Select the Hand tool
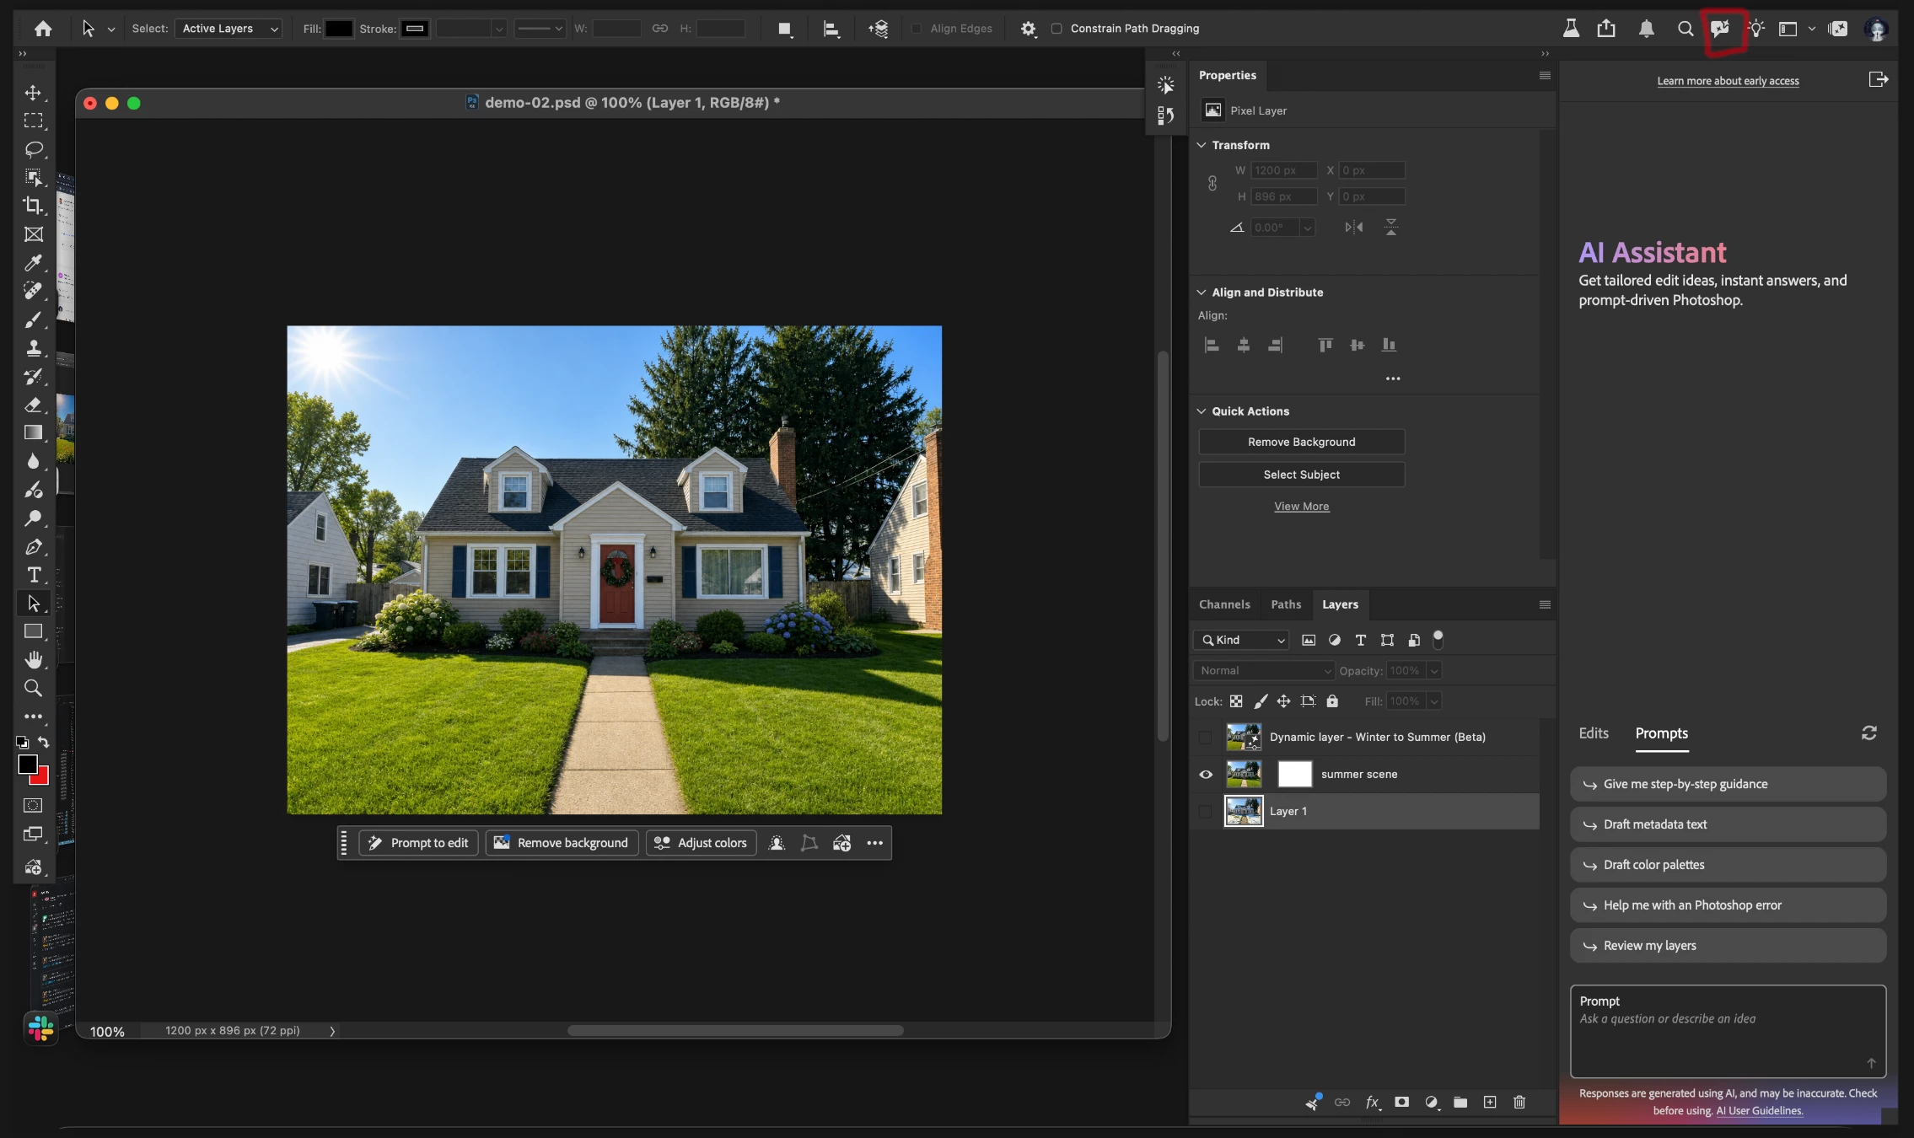 tap(33, 659)
